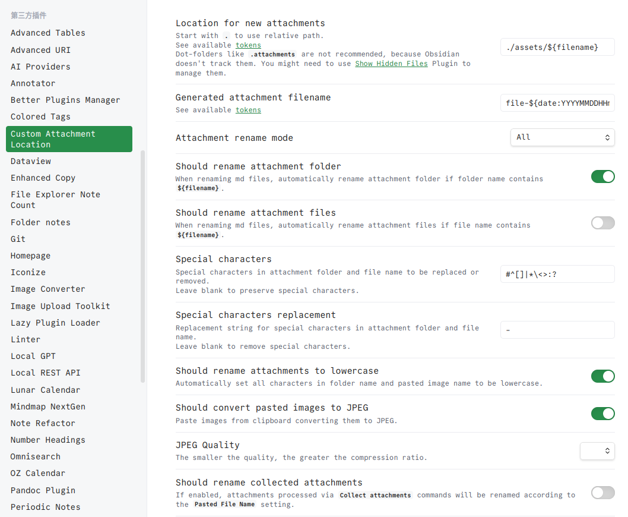Image resolution: width=628 pixels, height=517 pixels.
Task: Open the Attachment rename mode dropdown
Action: click(562, 137)
